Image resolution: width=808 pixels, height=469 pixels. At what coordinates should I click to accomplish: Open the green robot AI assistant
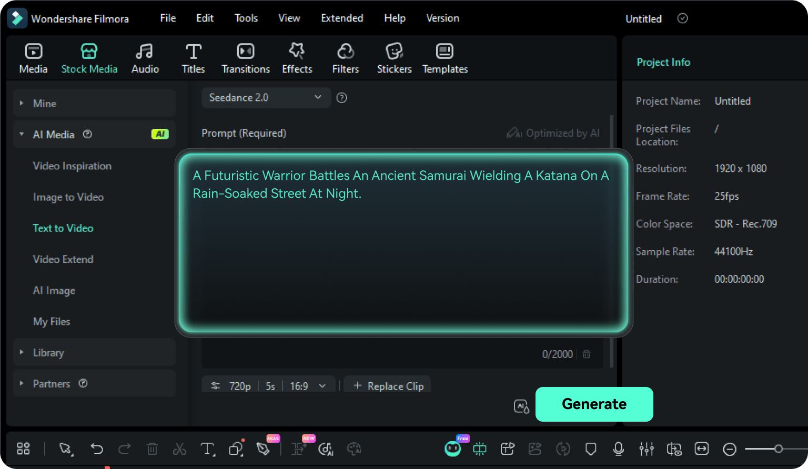[453, 448]
